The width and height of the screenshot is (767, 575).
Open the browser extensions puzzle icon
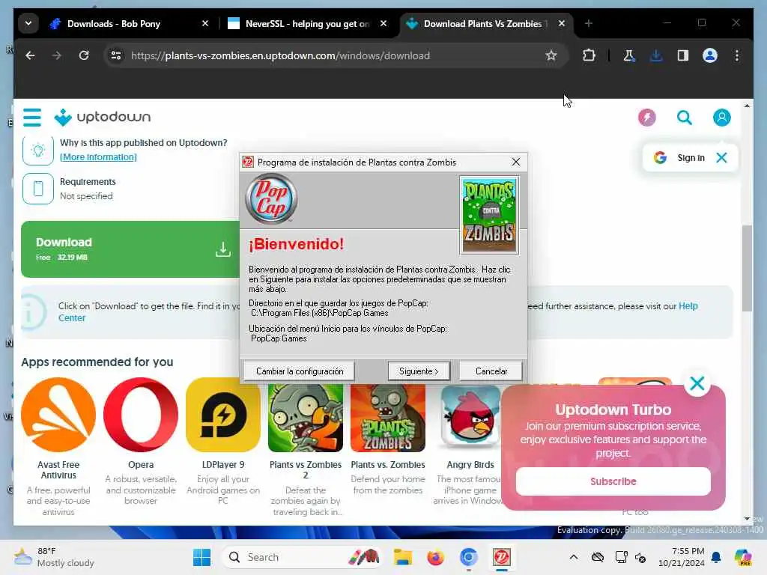tap(589, 55)
